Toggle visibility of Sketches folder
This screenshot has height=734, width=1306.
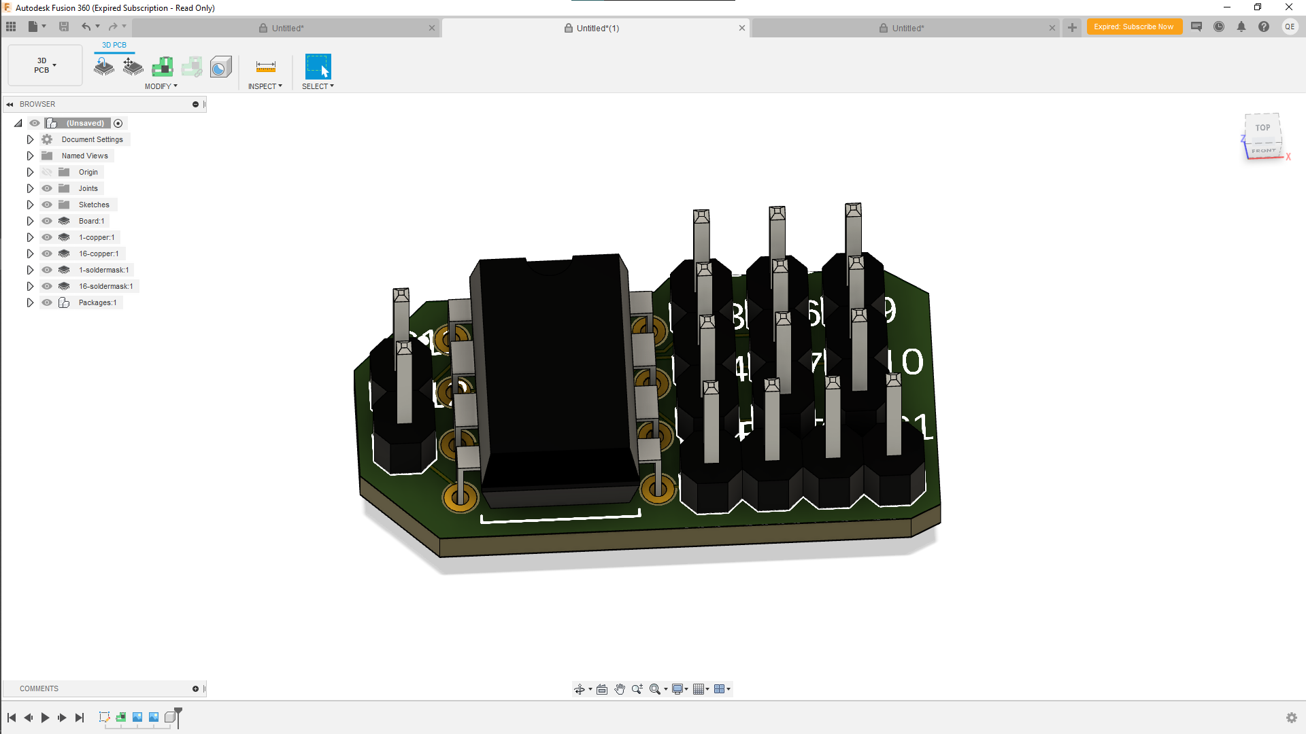pos(47,205)
